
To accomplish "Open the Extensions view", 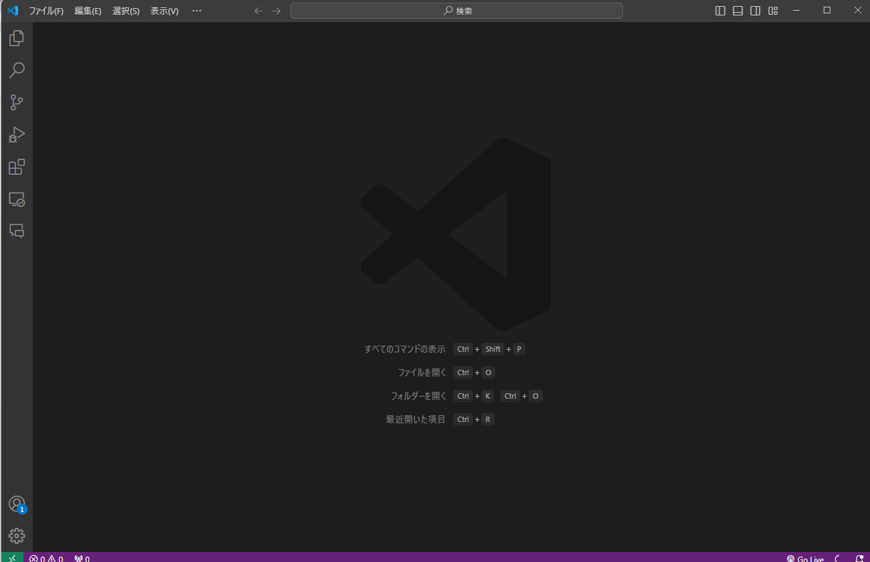I will point(17,167).
